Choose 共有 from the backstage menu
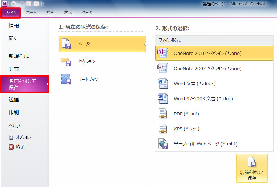The width and height of the screenshot is (277, 187). pos(14,69)
